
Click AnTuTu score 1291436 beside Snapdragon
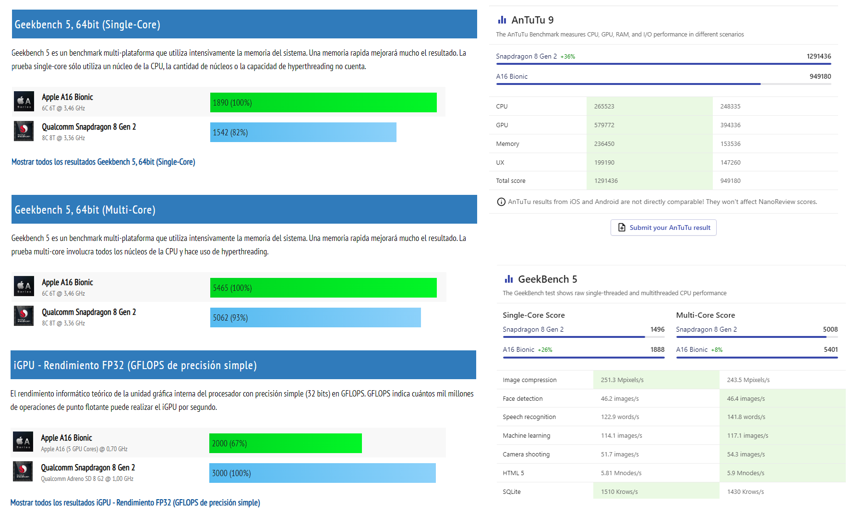(x=819, y=56)
